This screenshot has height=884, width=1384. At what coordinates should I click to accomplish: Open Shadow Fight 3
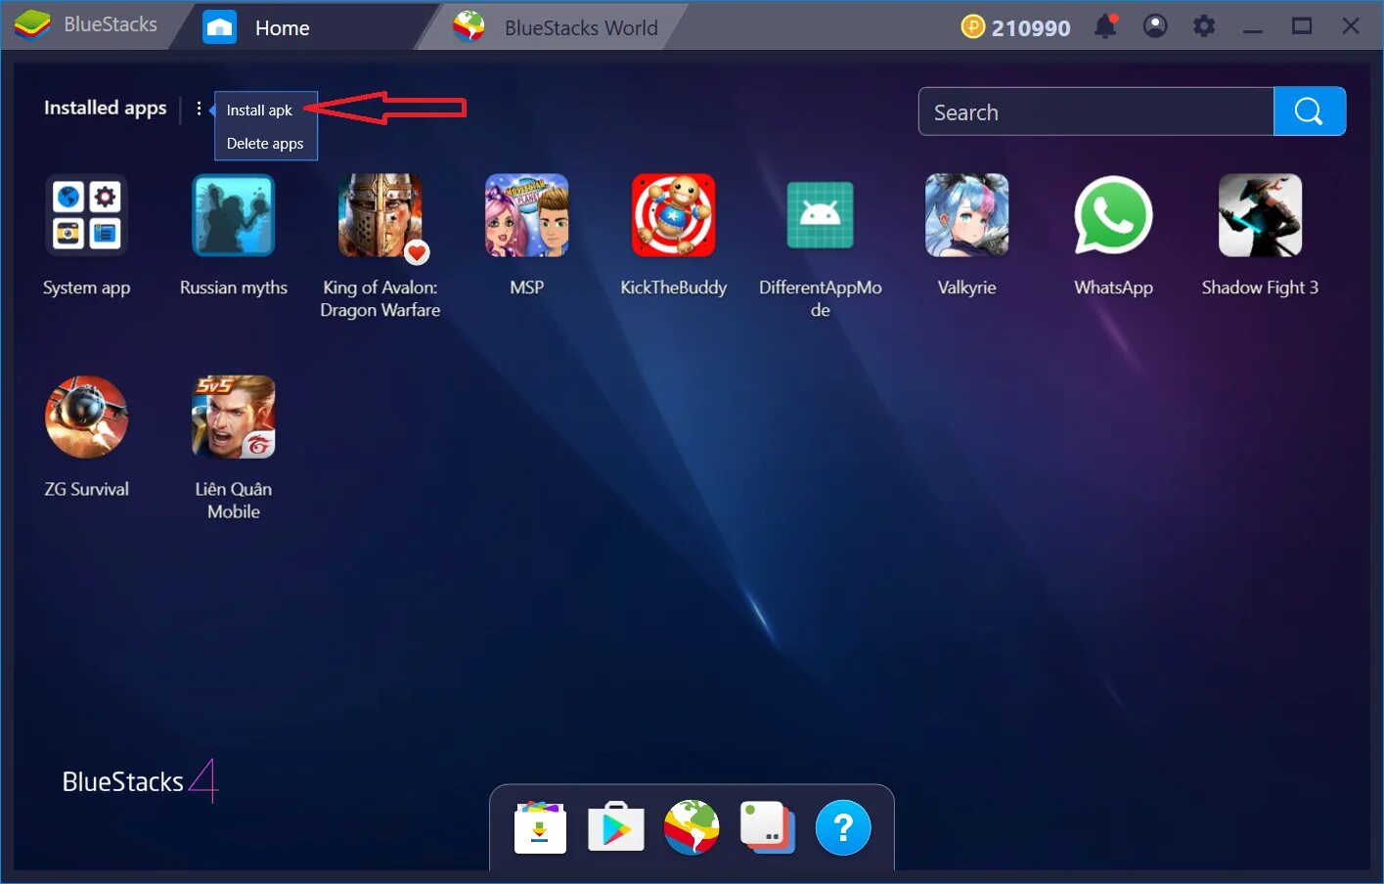1260,215
